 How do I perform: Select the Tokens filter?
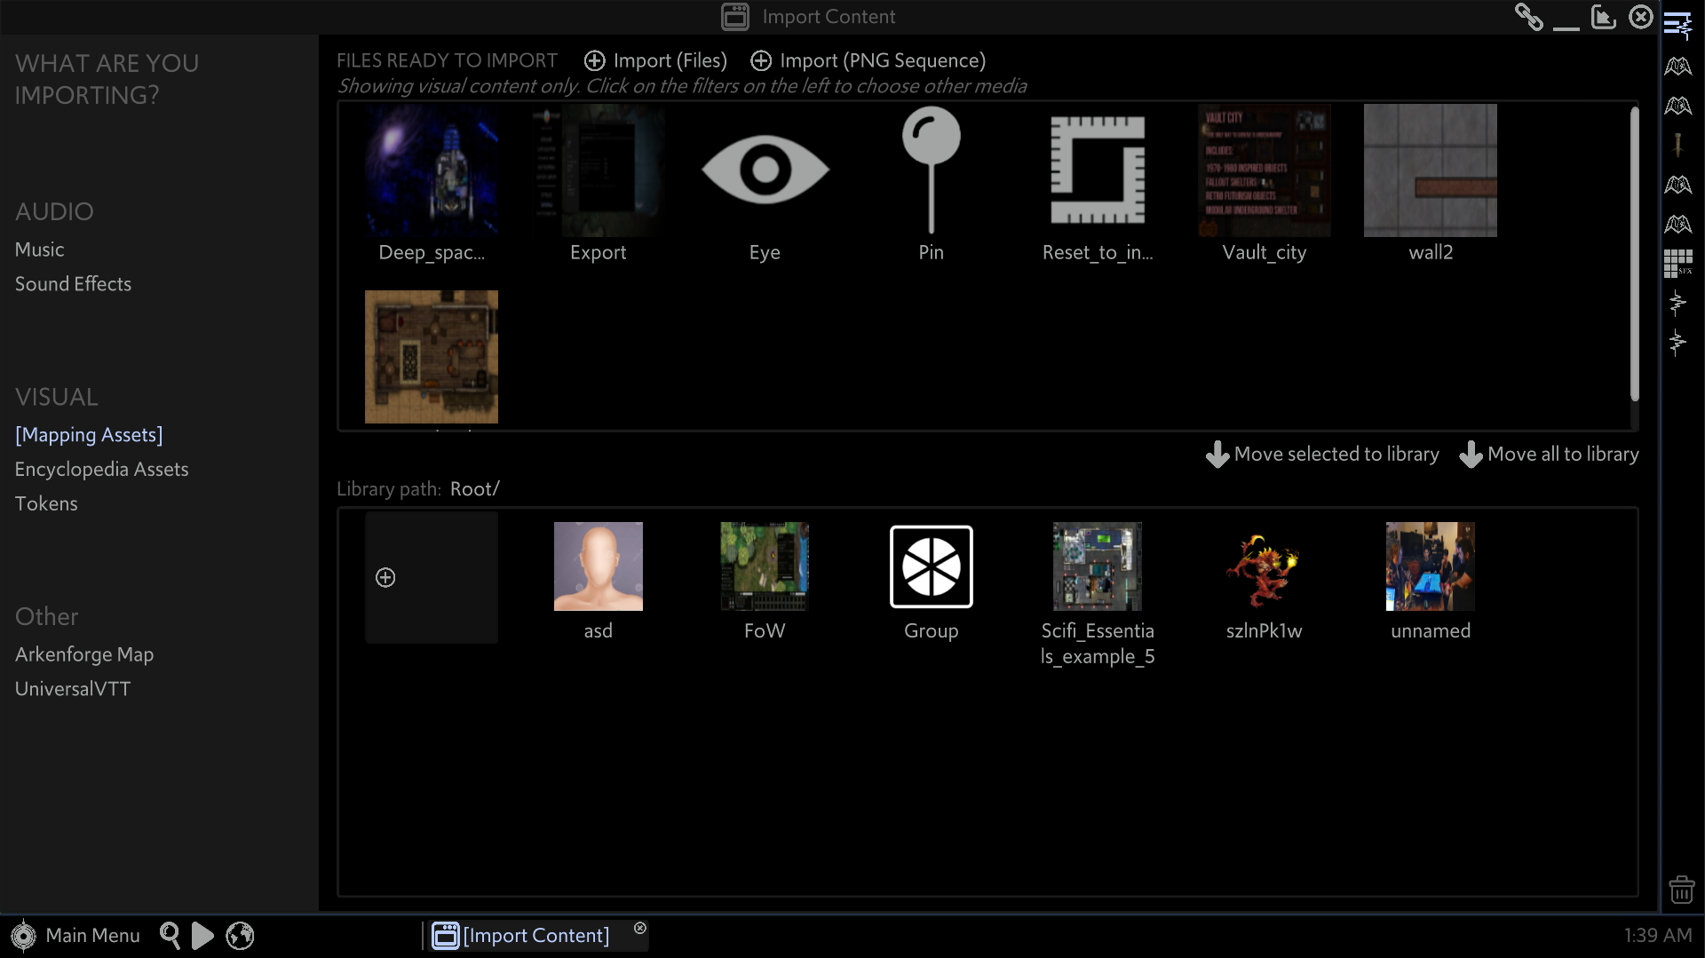pos(46,503)
